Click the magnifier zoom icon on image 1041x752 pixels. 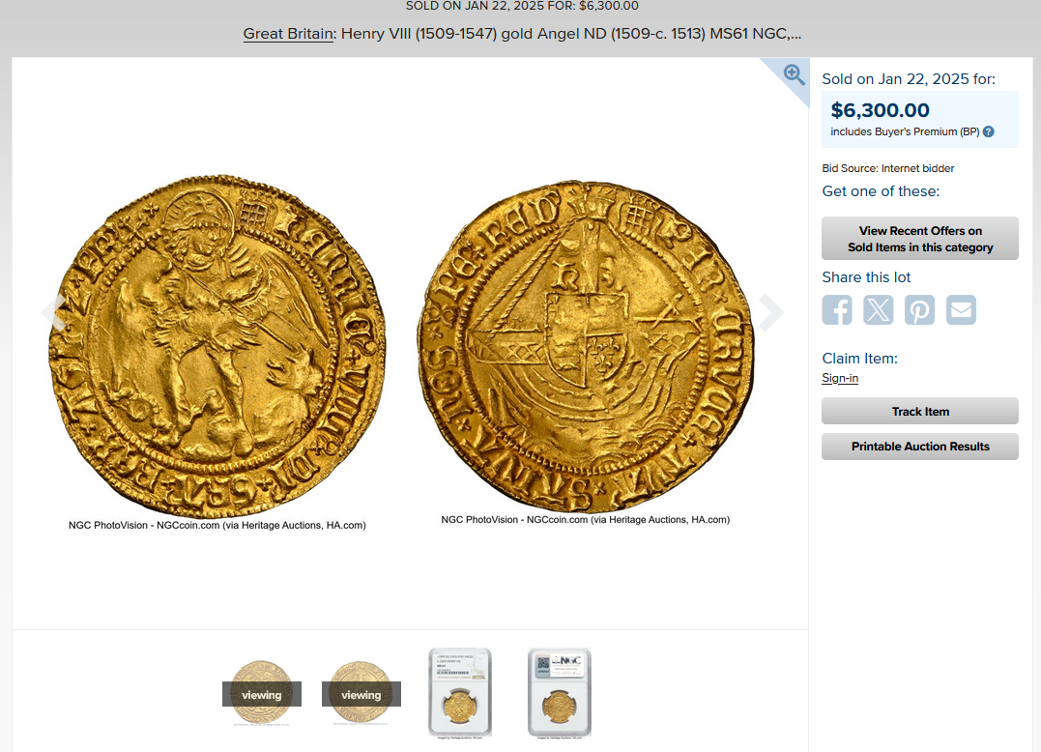tap(794, 74)
